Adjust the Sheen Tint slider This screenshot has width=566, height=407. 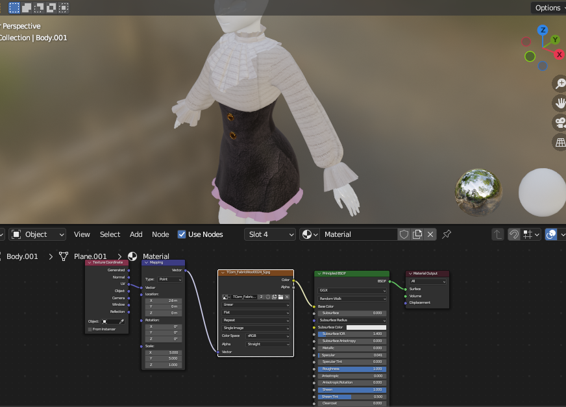pyautogui.click(x=352, y=397)
